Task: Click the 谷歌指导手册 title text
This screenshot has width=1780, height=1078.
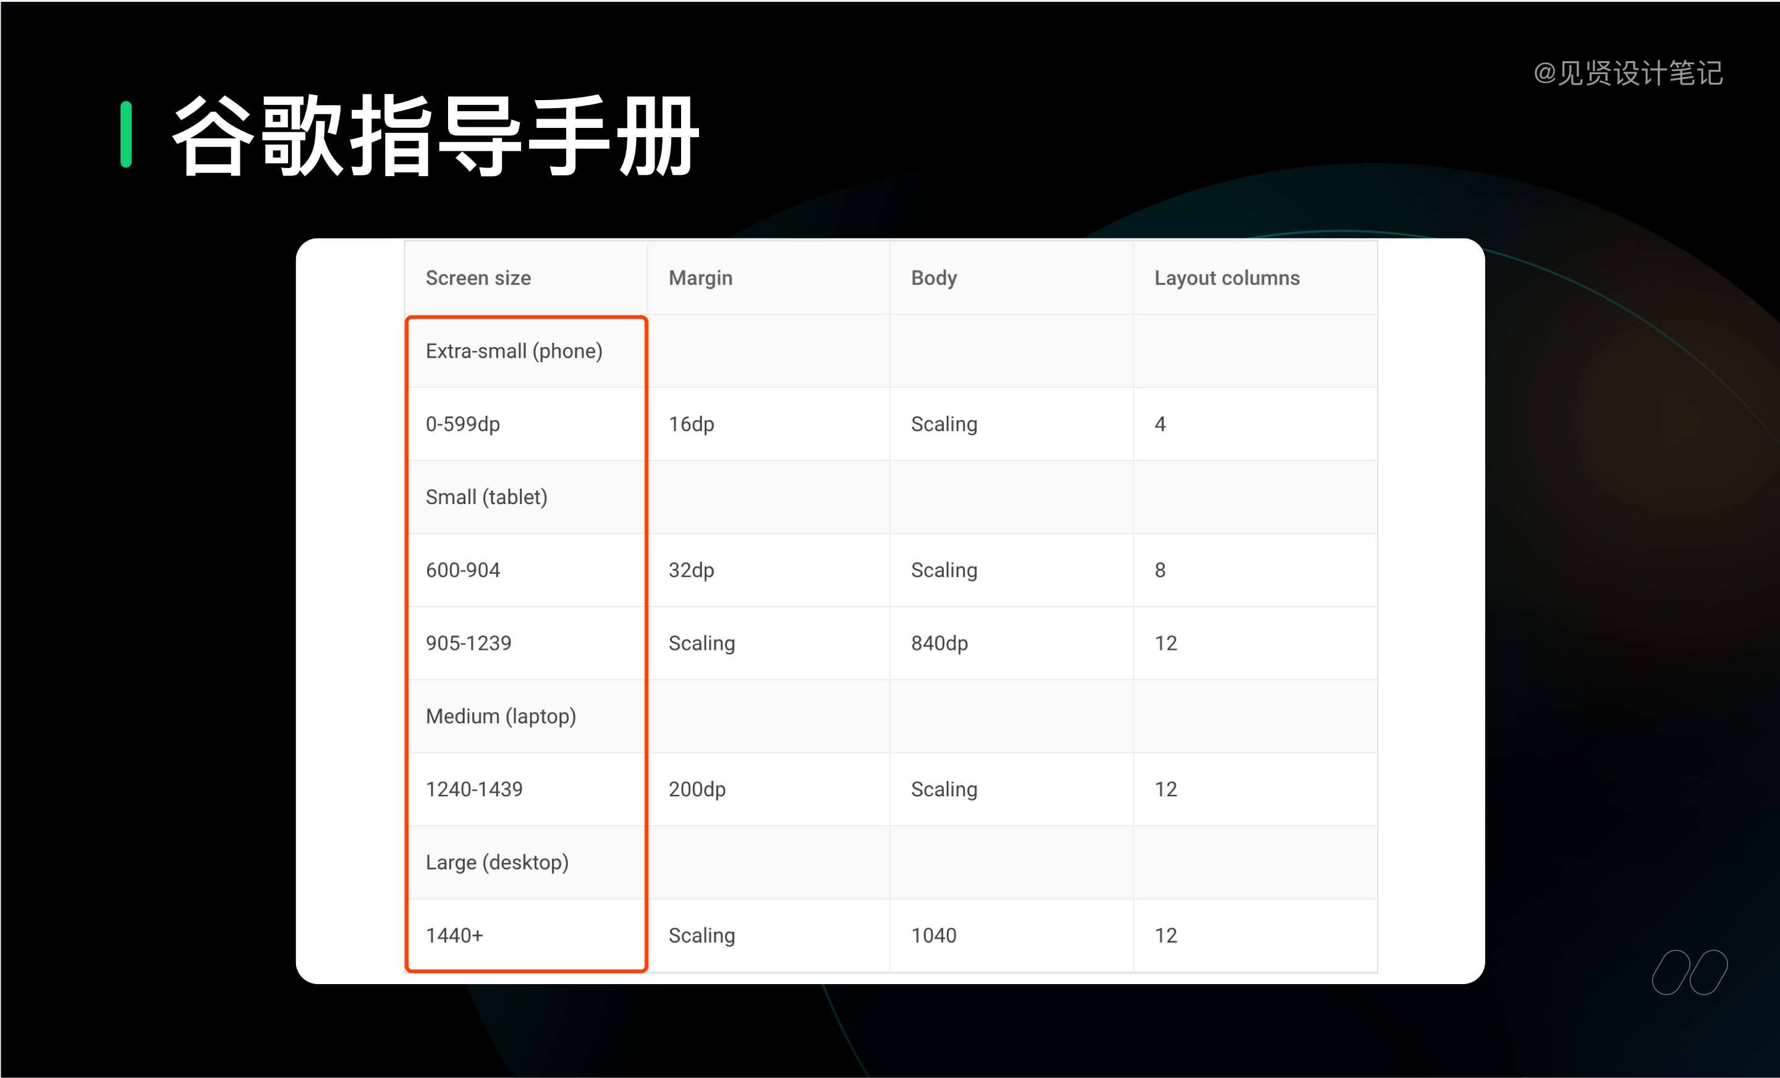Action: point(436,136)
